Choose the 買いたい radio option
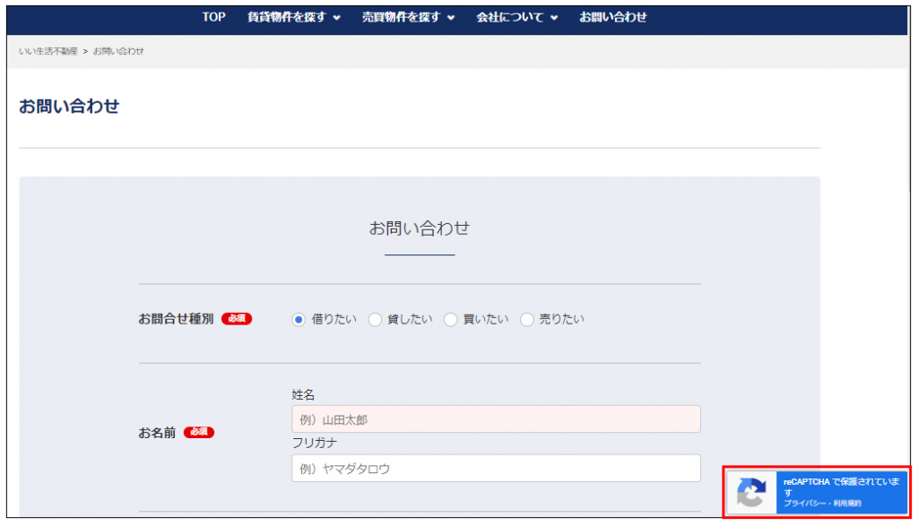Image resolution: width=918 pixels, height=526 pixels. pos(451,320)
